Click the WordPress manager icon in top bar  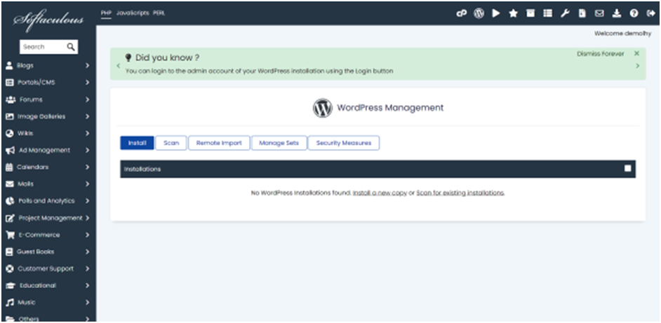[479, 13]
